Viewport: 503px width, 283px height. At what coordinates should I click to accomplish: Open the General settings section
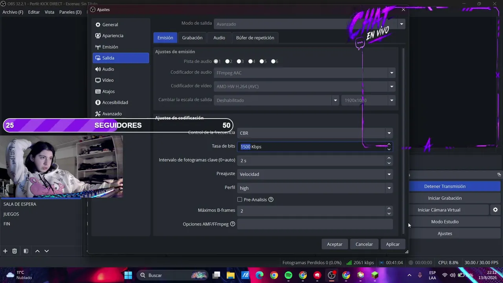(121, 24)
